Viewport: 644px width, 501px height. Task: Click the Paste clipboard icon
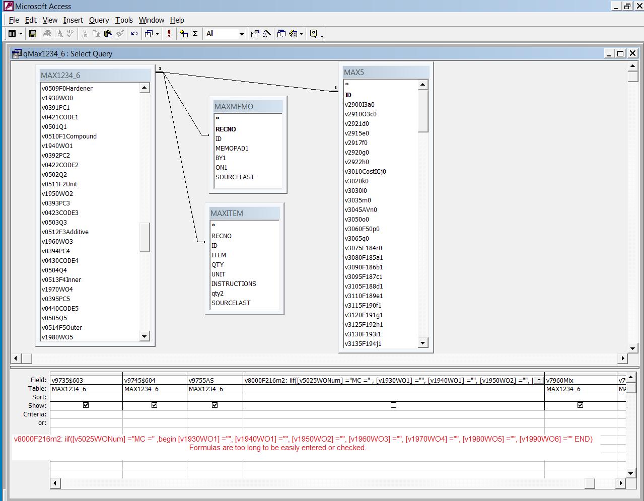click(108, 34)
